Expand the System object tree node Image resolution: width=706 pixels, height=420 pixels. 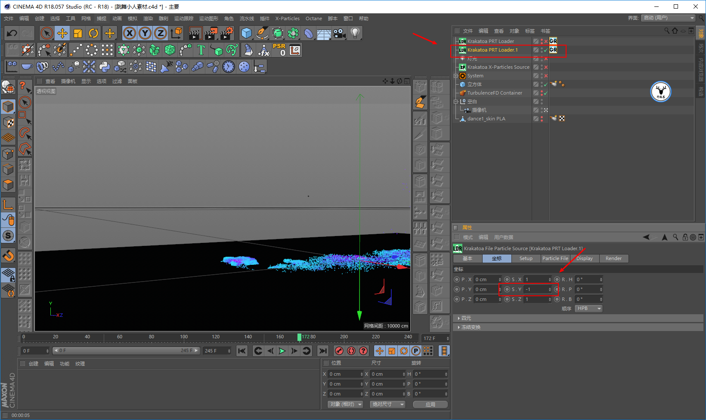pyautogui.click(x=456, y=76)
